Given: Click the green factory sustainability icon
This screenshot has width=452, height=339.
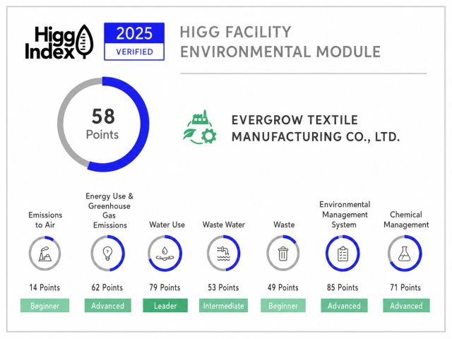Looking at the screenshot, I should coord(200,127).
